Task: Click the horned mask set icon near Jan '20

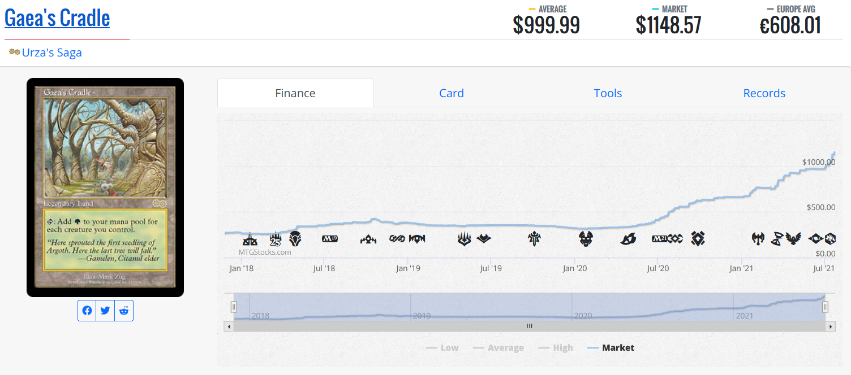Action: (x=586, y=238)
